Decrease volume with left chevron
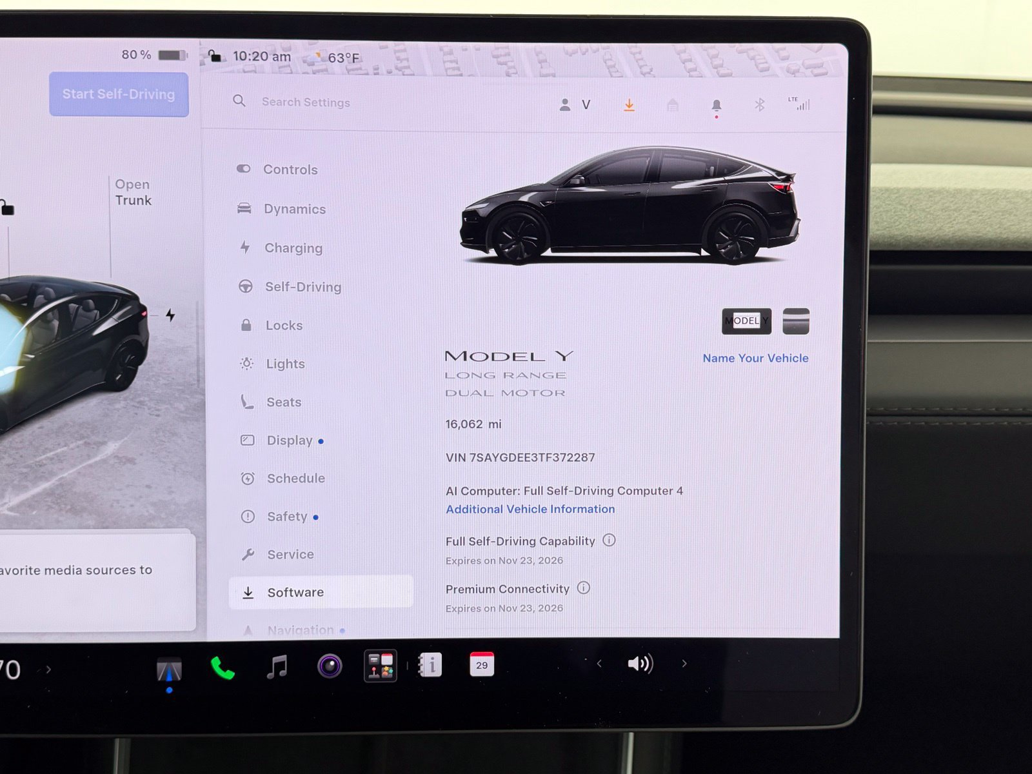 (599, 663)
